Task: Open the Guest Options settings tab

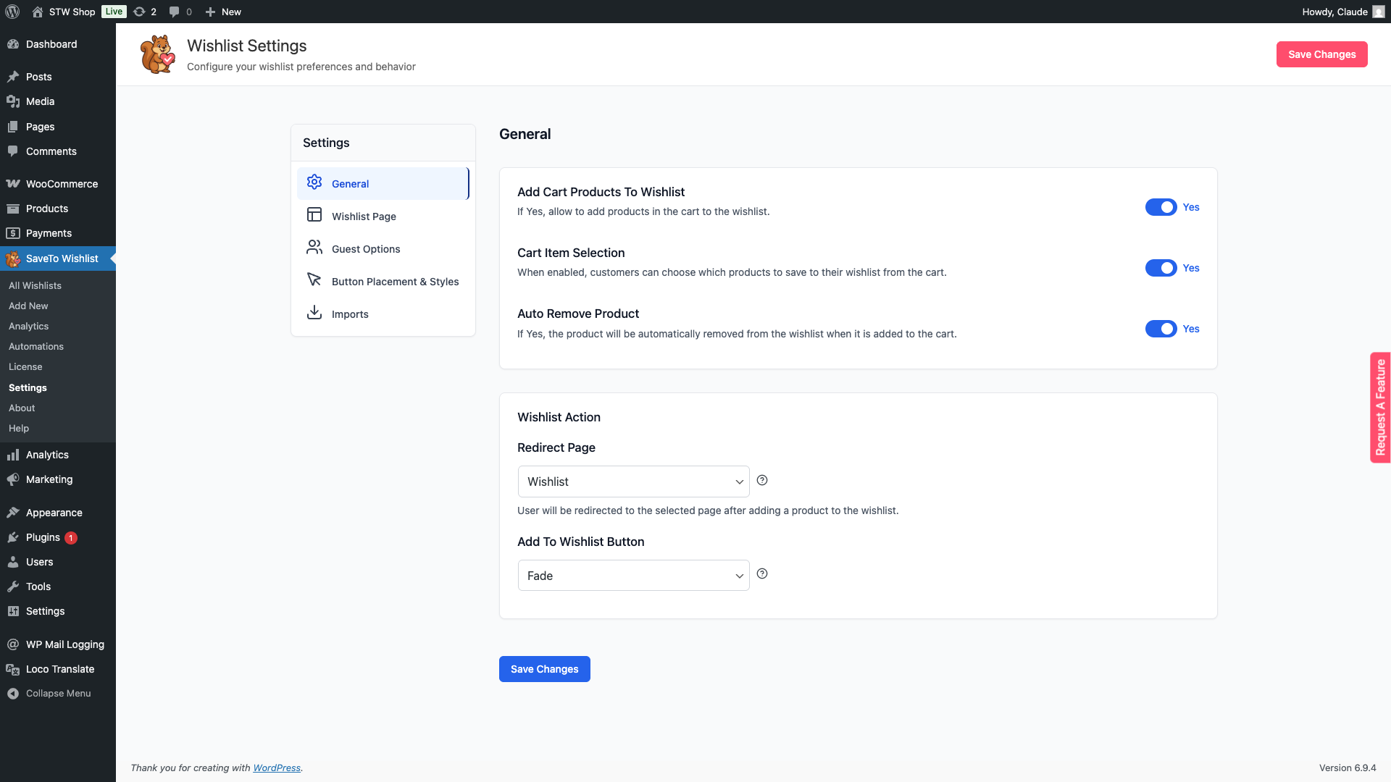Action: (383, 248)
